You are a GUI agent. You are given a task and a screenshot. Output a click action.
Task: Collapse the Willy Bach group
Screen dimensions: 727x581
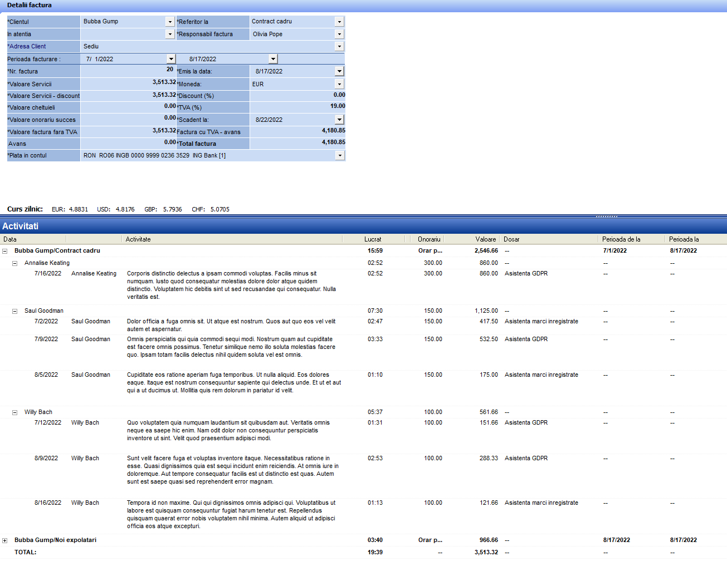click(x=15, y=412)
